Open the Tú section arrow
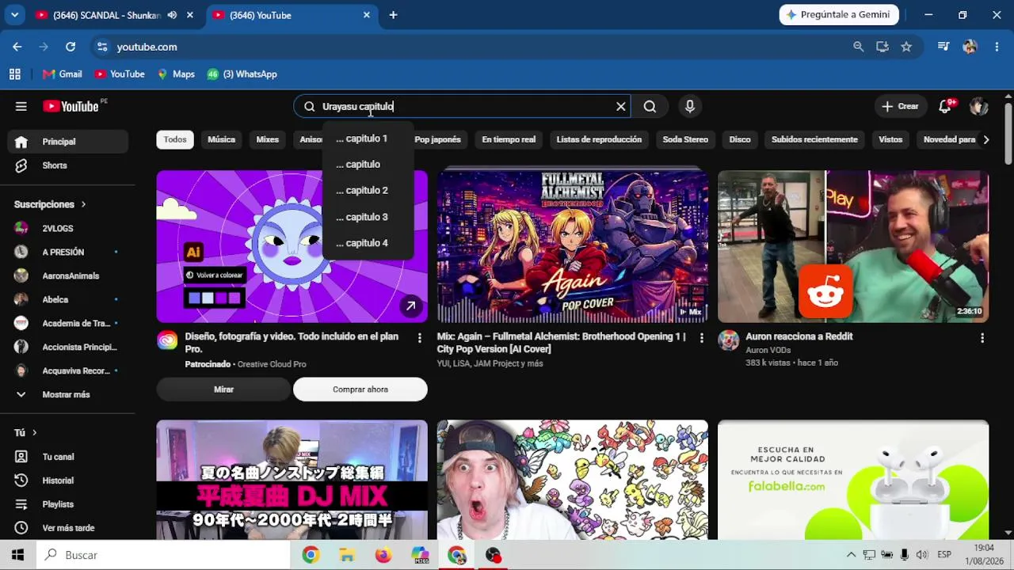This screenshot has width=1014, height=570. pos(34,432)
